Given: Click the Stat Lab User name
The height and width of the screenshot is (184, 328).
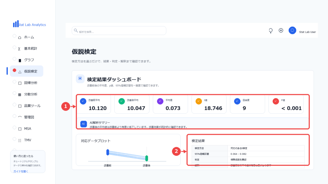Looking at the screenshot, I should pyautogui.click(x=307, y=32).
